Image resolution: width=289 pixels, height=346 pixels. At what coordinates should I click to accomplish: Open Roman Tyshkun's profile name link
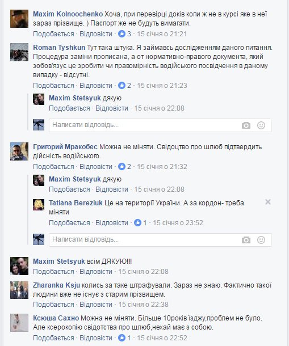pyautogui.click(x=59, y=48)
